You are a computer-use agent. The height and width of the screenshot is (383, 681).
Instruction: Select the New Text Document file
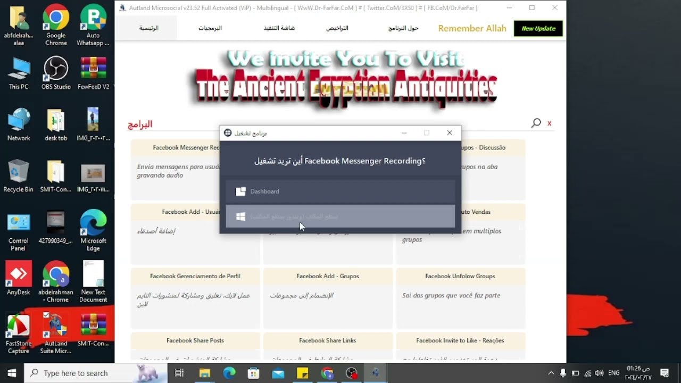pos(93,282)
